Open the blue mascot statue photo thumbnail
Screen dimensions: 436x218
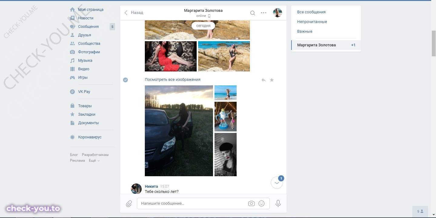(x=225, y=117)
